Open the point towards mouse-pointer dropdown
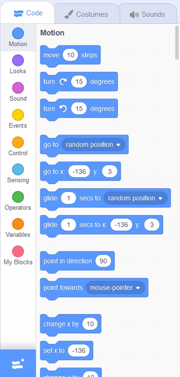This screenshot has width=180, height=377. point(115,288)
